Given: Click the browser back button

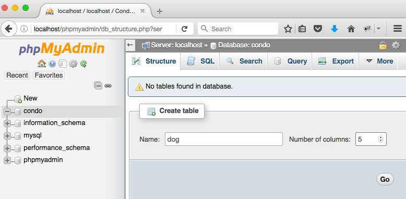Looking at the screenshot, I should 8,29.
